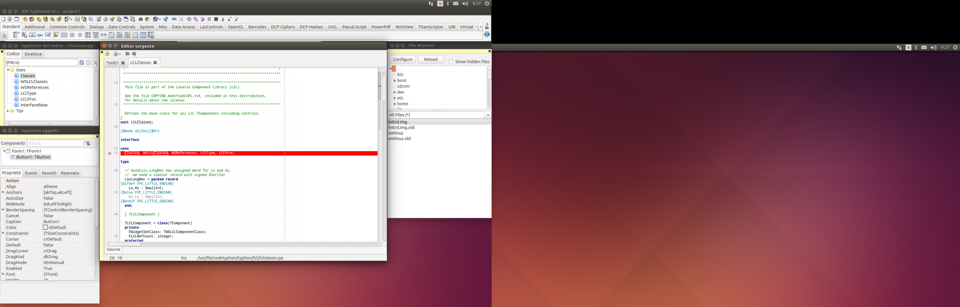The height and width of the screenshot is (307, 960).
Task: Select the TCheckBox component in the palette
Action: 72,35
